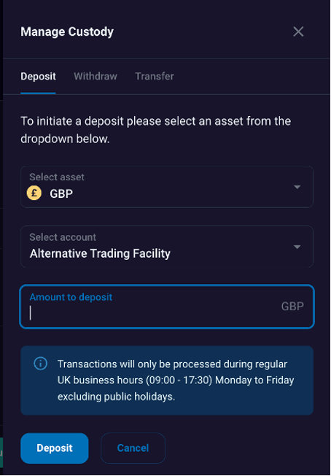Click the Select account label
The width and height of the screenshot is (331, 476).
pyautogui.click(x=63, y=237)
